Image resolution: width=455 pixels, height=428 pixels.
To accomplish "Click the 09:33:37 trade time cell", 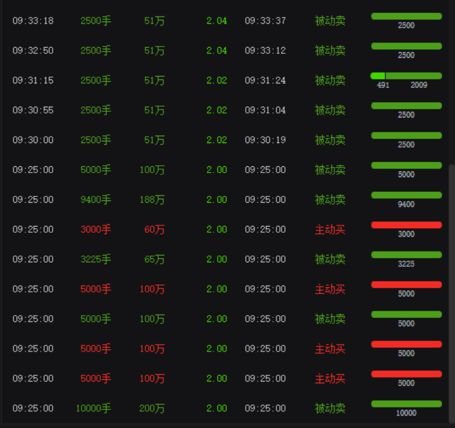I will [265, 21].
